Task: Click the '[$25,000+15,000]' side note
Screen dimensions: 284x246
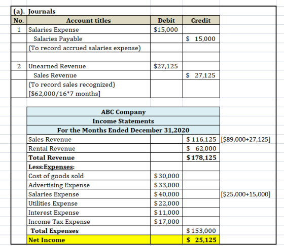Action: [x=245, y=194]
